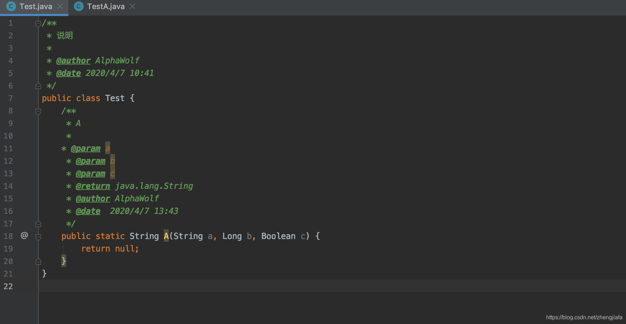The width and height of the screenshot is (626, 324).
Task: Click return null statement on line 19
Action: 110,249
